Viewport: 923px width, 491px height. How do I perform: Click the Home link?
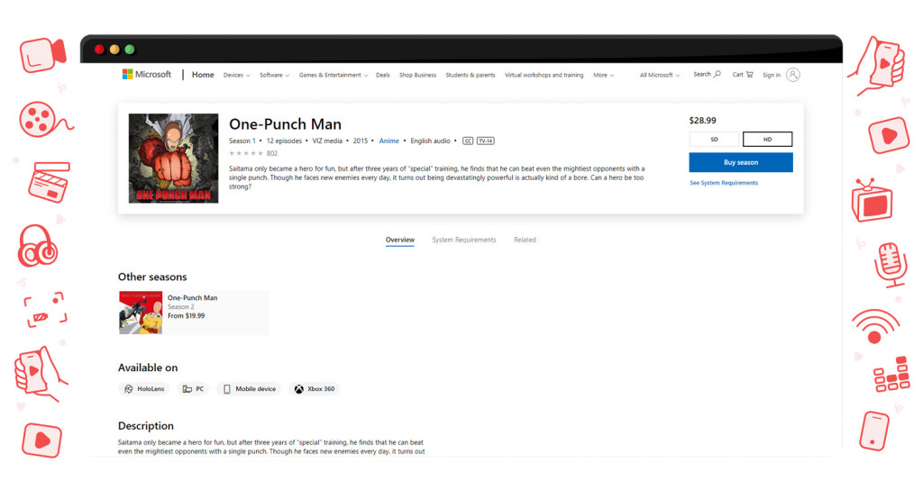click(203, 75)
